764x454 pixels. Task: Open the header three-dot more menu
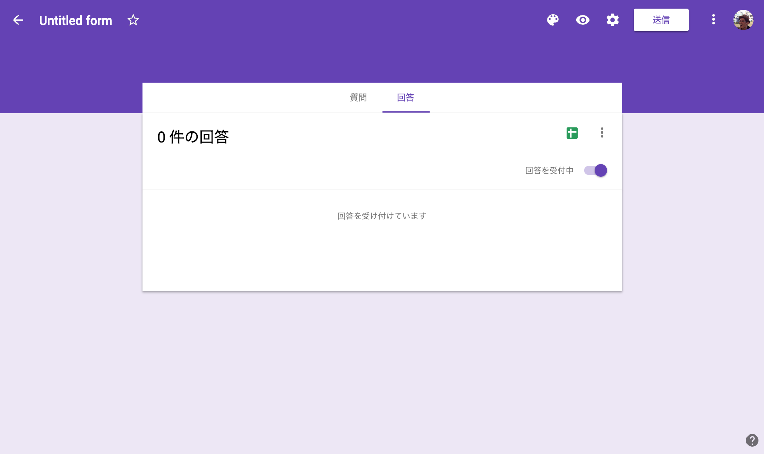[x=713, y=20]
